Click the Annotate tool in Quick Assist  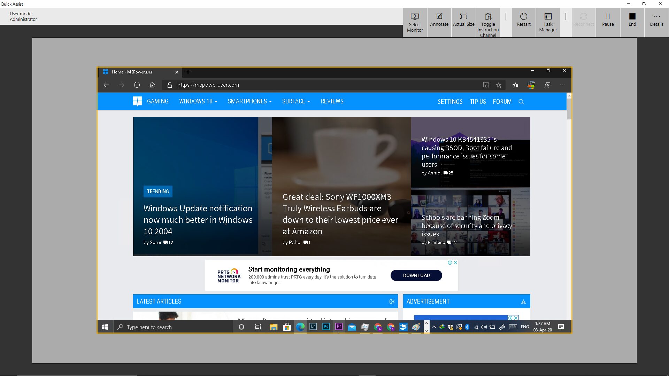tap(439, 23)
